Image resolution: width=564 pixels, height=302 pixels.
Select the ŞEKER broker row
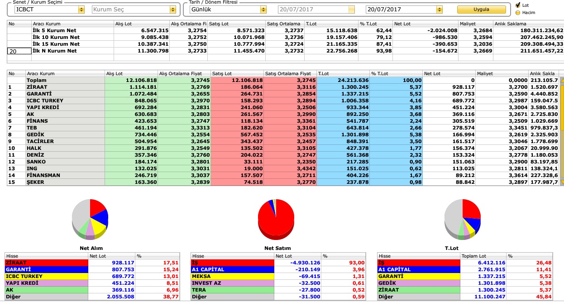(x=283, y=182)
